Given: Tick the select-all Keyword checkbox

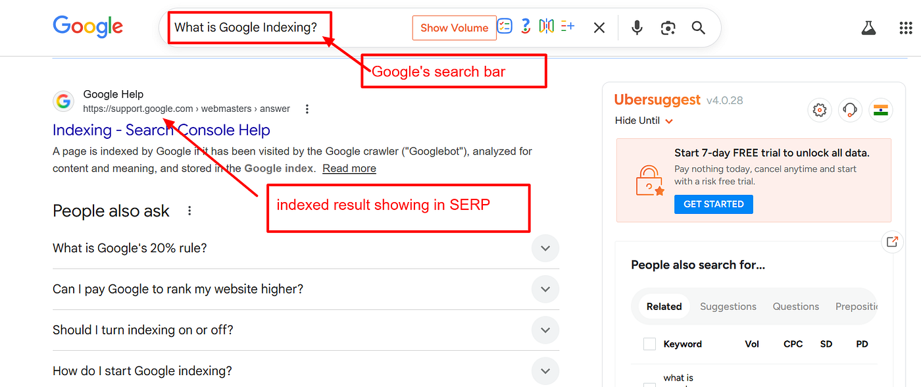Looking at the screenshot, I should (x=649, y=344).
